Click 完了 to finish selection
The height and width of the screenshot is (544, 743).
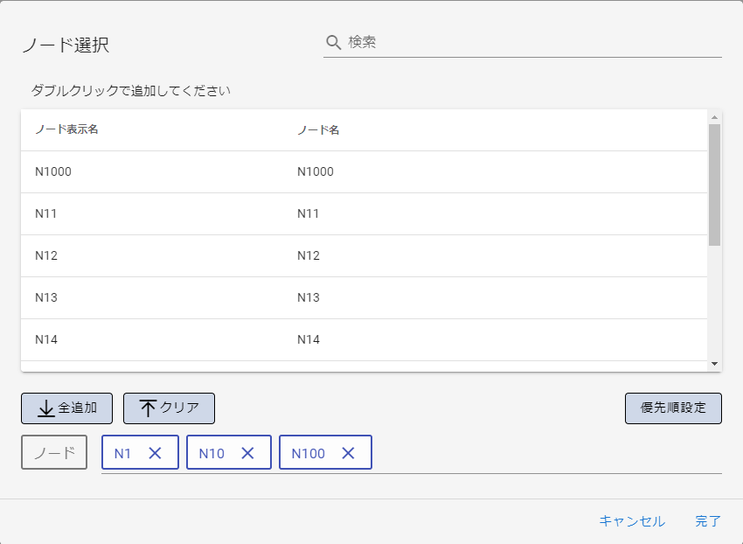708,521
